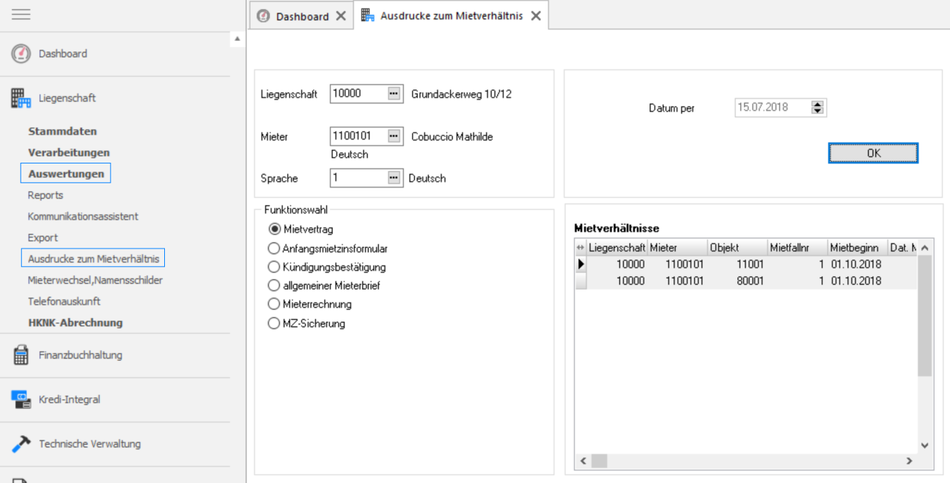
Task: Click the Technische Verwaltung hammer icon
Action: (x=21, y=443)
